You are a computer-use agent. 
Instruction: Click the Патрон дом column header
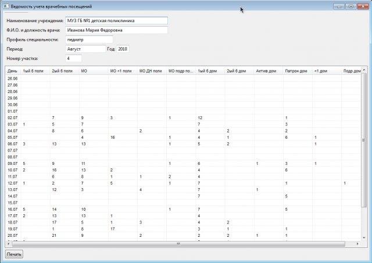tap(298, 71)
